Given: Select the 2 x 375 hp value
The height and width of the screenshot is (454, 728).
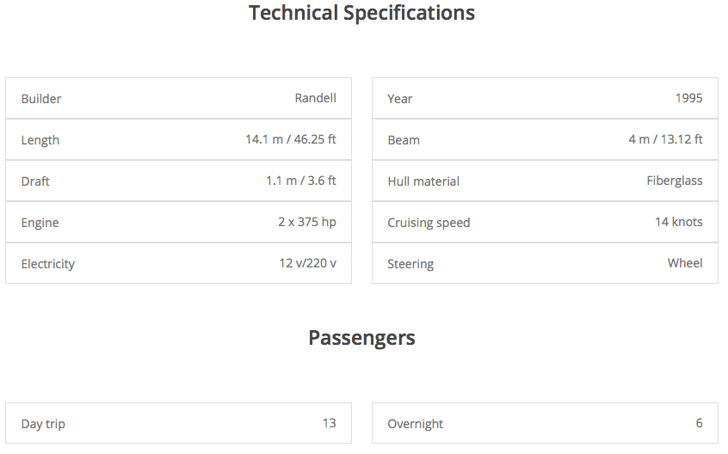Looking at the screenshot, I should (x=306, y=222).
